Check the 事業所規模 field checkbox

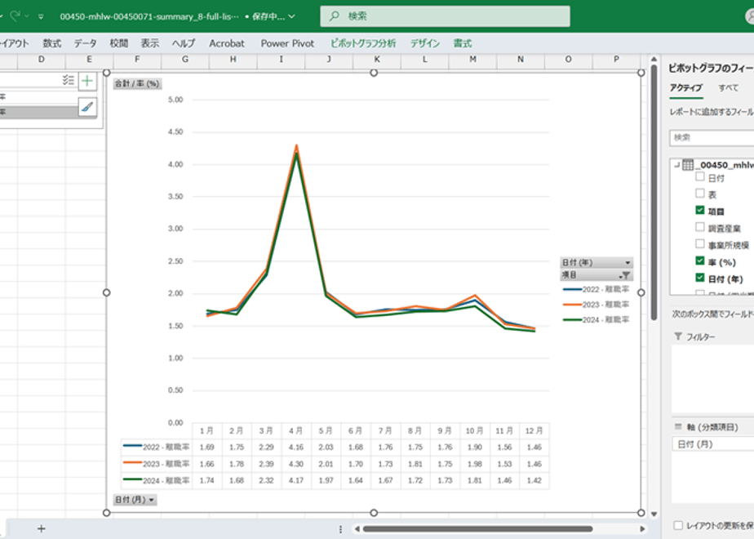[x=700, y=244]
